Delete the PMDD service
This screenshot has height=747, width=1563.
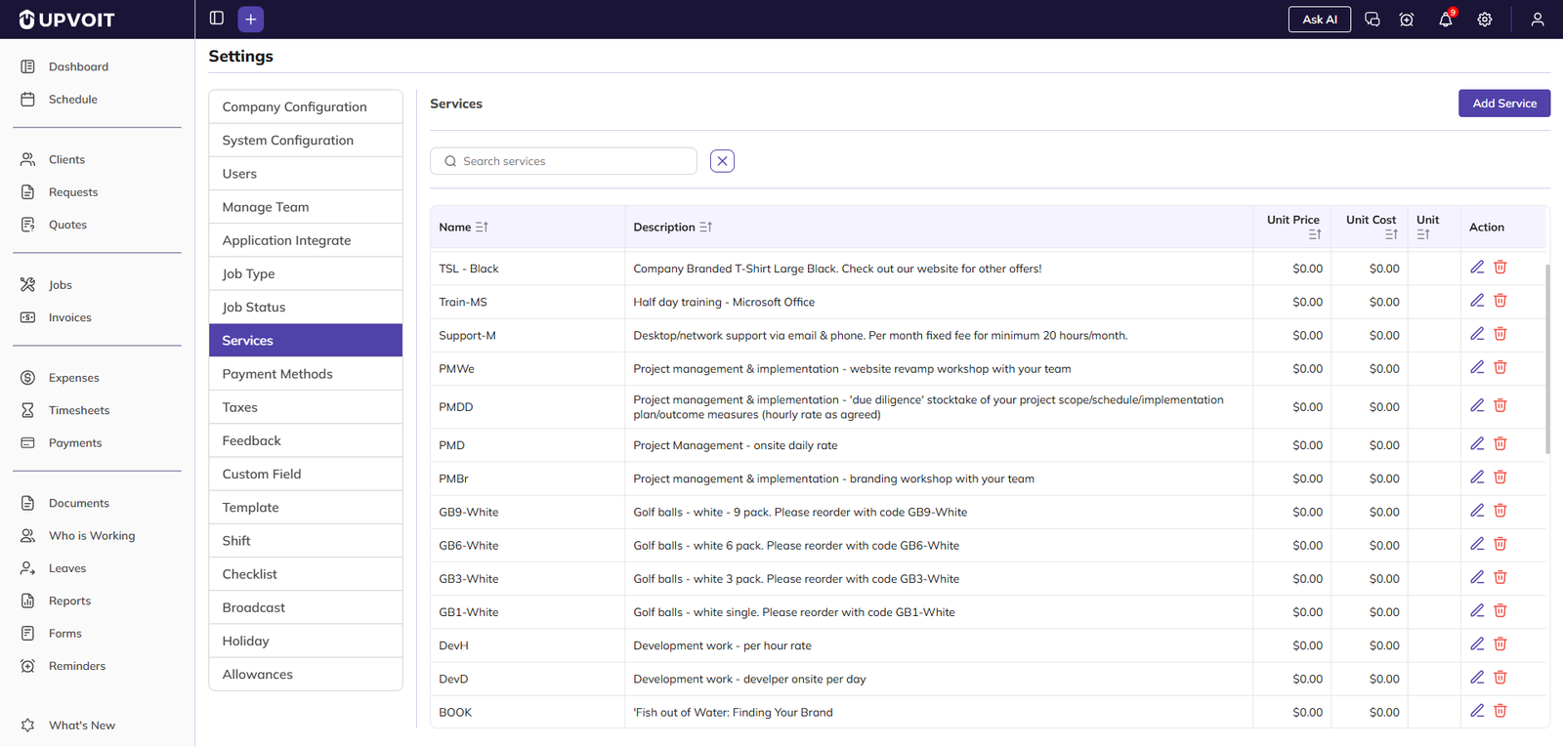1500,405
